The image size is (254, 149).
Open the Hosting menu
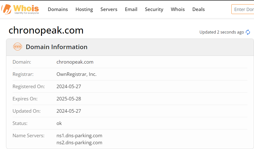[84, 9]
